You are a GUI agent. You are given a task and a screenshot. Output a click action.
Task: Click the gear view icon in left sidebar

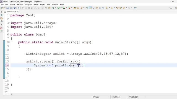pos(1,15)
